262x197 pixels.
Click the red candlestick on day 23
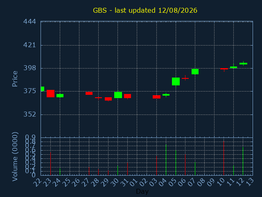50,94
